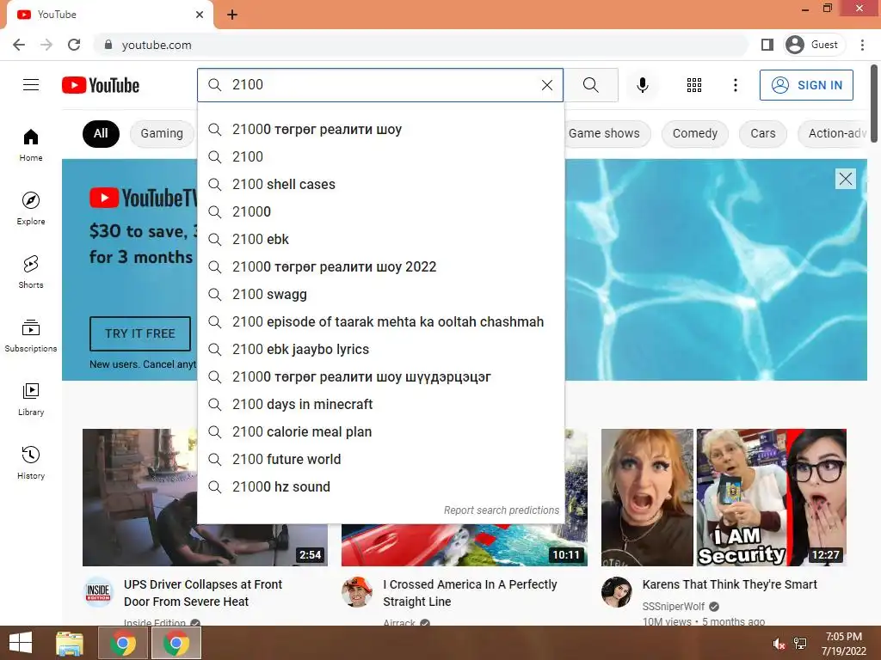The width and height of the screenshot is (881, 660).
Task: Select the Cars filter chip
Action: click(x=763, y=133)
